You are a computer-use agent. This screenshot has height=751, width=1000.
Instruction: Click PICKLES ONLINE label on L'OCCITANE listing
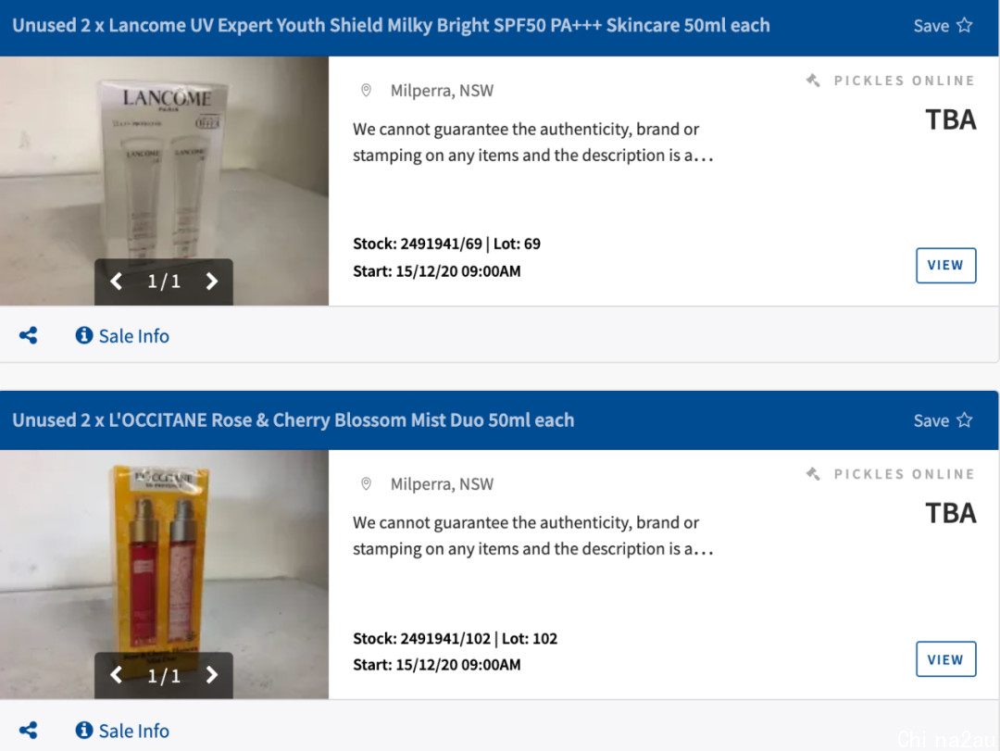pos(905,474)
